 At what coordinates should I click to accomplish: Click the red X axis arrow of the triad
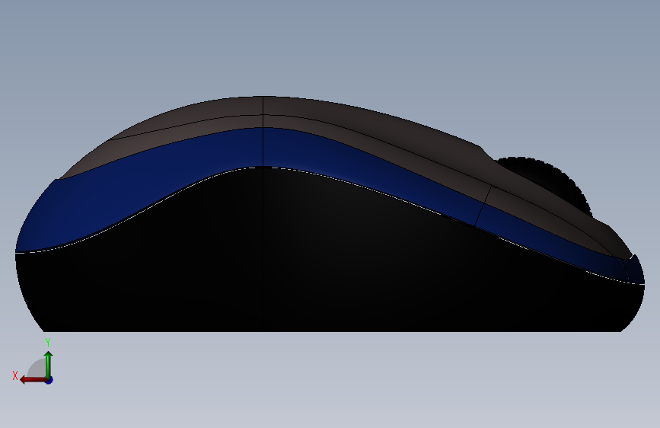[x=33, y=380]
